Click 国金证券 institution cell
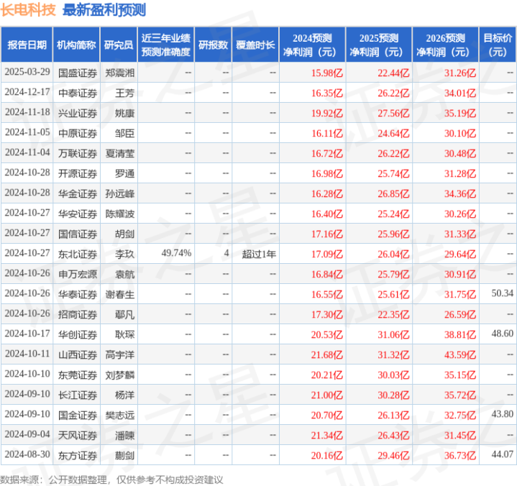This screenshot has height=486, width=517. [x=78, y=415]
